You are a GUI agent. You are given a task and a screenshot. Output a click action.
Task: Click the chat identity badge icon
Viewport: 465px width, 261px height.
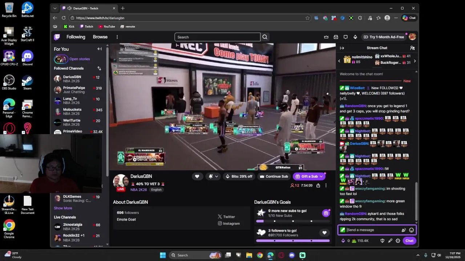click(x=343, y=230)
